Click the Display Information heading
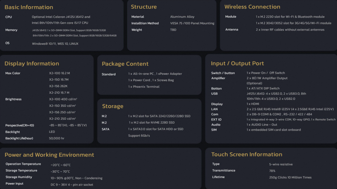Viewport: 337px width, 189px height. pyautogui.click(x=32, y=64)
